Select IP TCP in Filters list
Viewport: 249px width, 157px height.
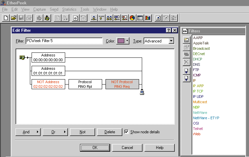pos(198,91)
